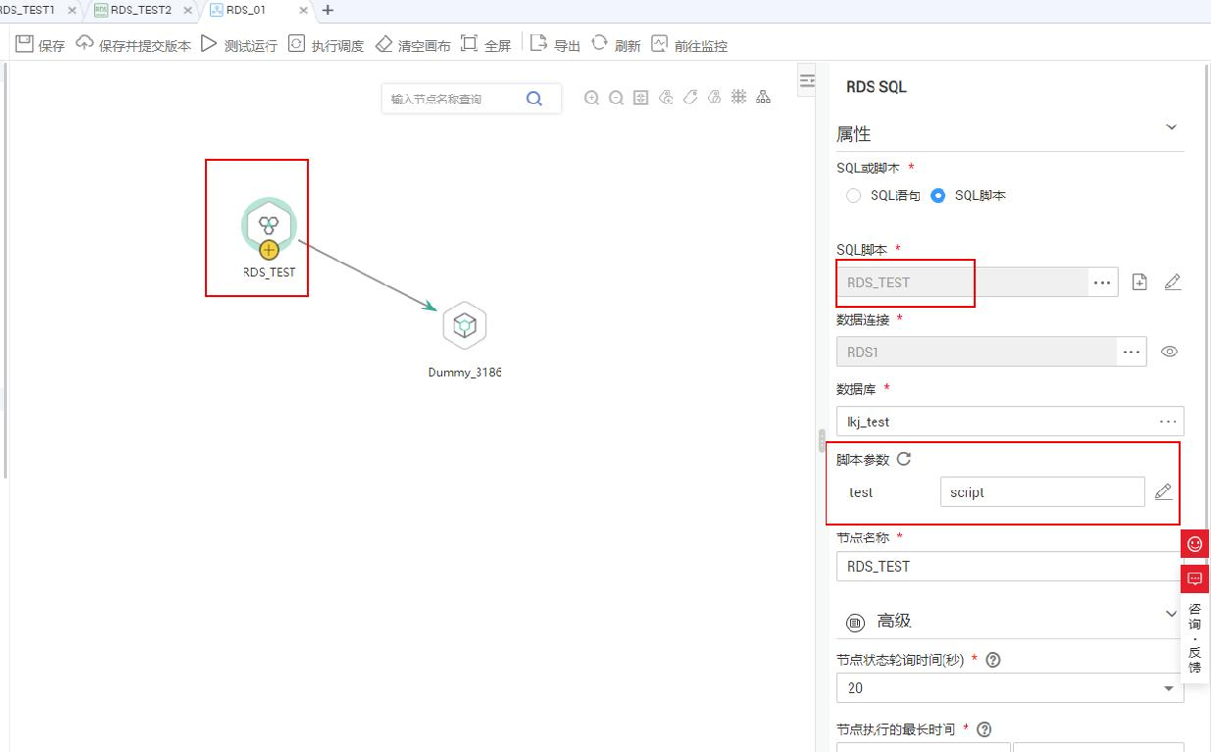Image resolution: width=1211 pixels, height=752 pixels.
Task: Open 数据库 ellipsis selector
Action: pos(1168,422)
